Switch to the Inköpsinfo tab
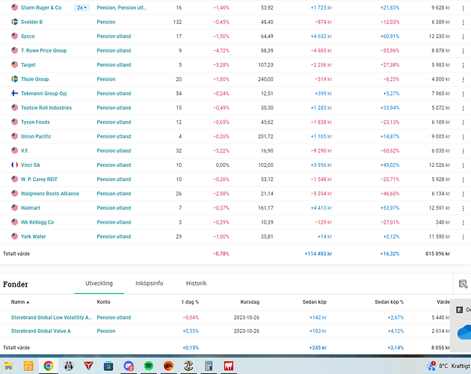Screen dimensions: 471x374 (151, 283)
